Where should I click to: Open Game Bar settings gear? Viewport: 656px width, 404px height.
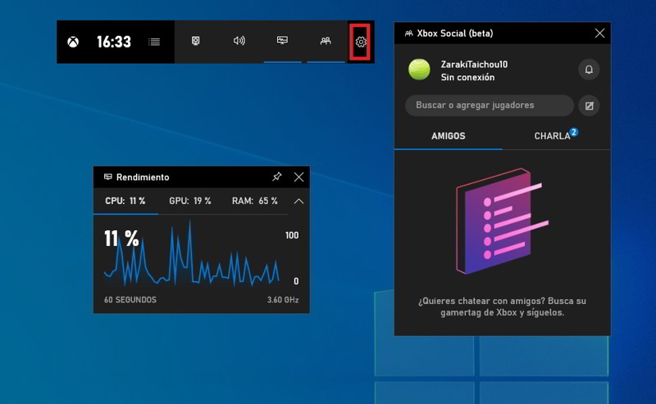coord(360,42)
